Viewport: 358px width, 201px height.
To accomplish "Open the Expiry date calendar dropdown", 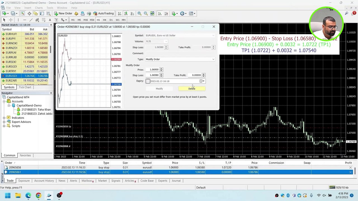I will point(203,81).
